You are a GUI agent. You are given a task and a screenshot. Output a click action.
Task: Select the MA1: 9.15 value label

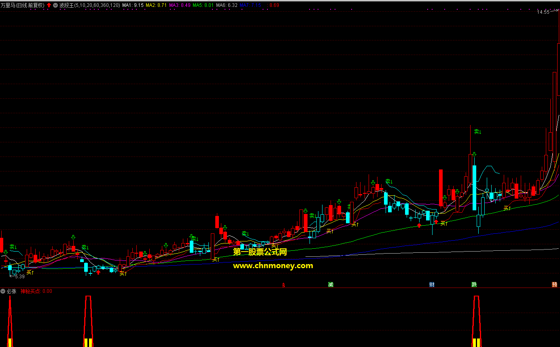(x=133, y=6)
